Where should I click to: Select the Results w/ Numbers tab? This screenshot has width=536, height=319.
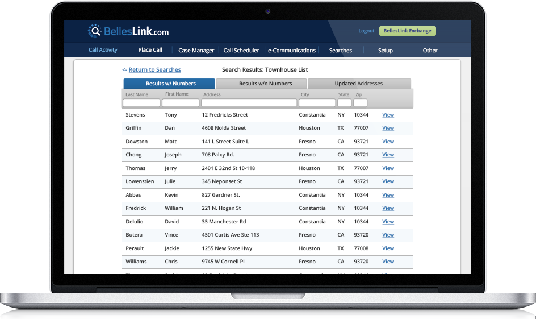[169, 84]
